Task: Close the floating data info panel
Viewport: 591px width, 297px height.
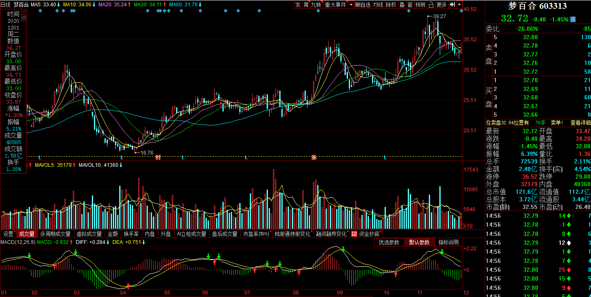Action: tap(24, 11)
